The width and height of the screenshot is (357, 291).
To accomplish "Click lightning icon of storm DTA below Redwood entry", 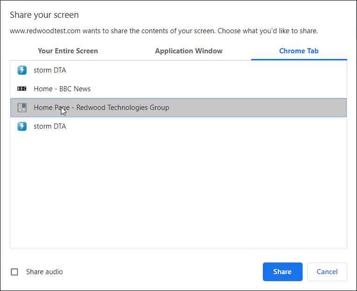I will coord(22,126).
